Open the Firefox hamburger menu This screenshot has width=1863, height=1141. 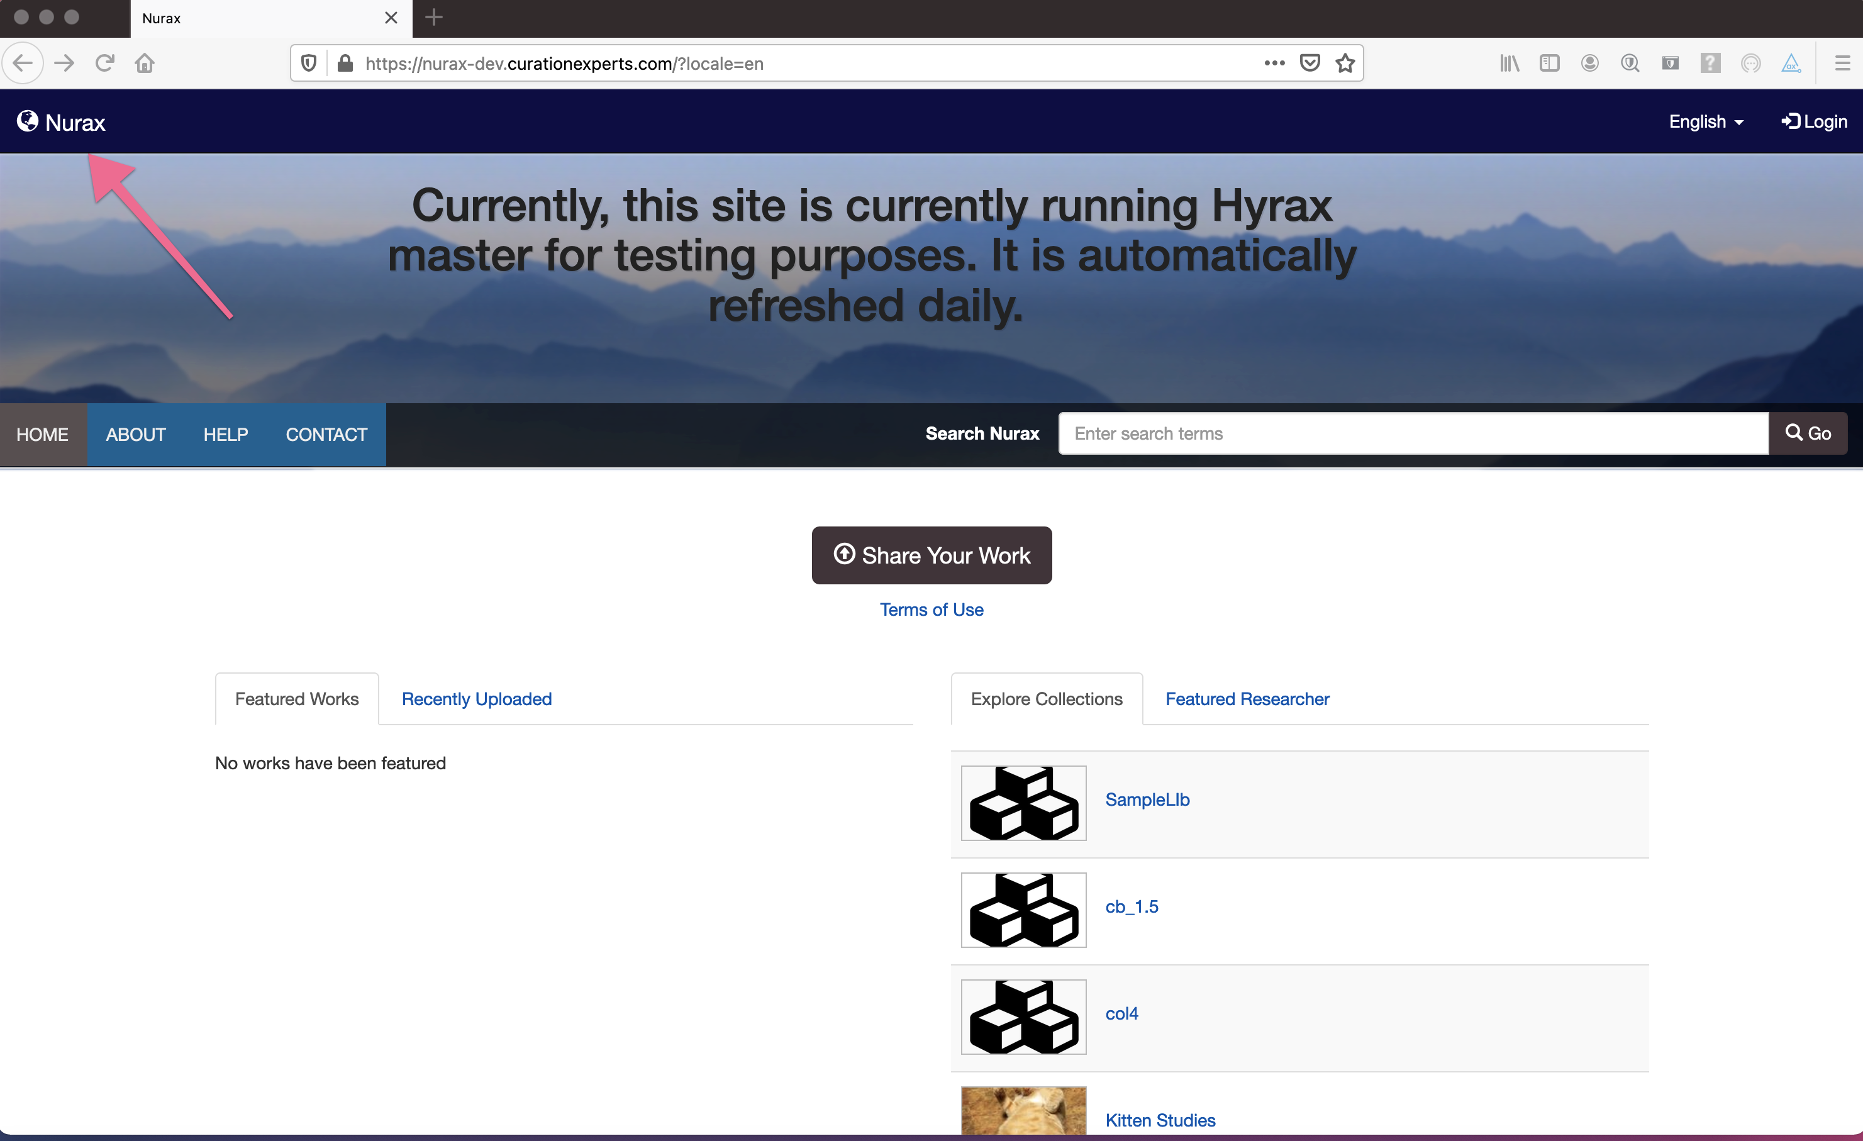point(1843,64)
